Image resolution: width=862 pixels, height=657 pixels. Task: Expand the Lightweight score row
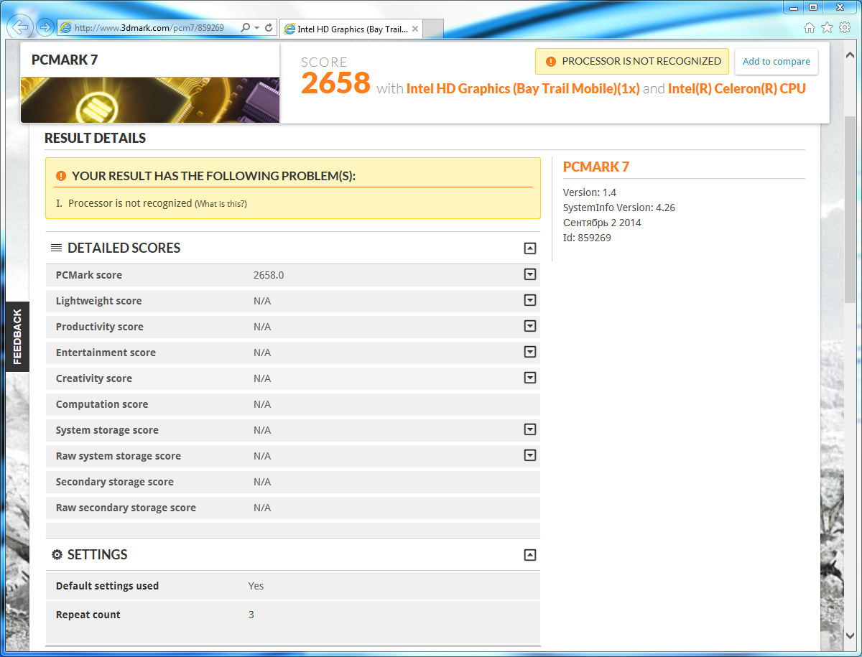(530, 300)
